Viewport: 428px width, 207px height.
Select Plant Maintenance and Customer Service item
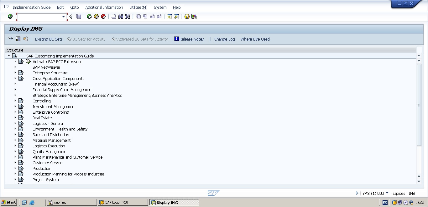point(67,157)
